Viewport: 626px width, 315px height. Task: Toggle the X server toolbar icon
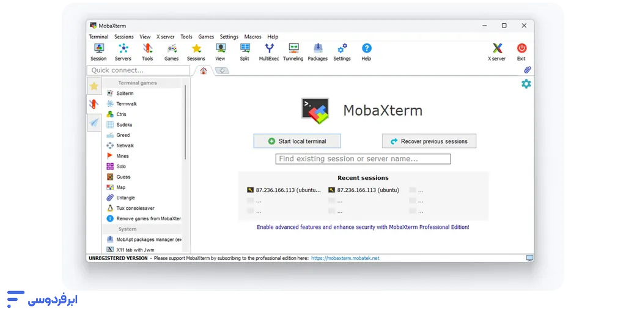pos(497,53)
